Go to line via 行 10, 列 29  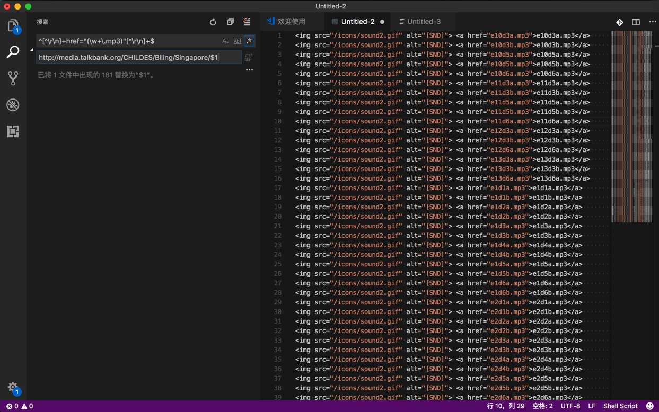[506, 406]
